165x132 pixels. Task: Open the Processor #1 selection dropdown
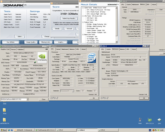73,91
